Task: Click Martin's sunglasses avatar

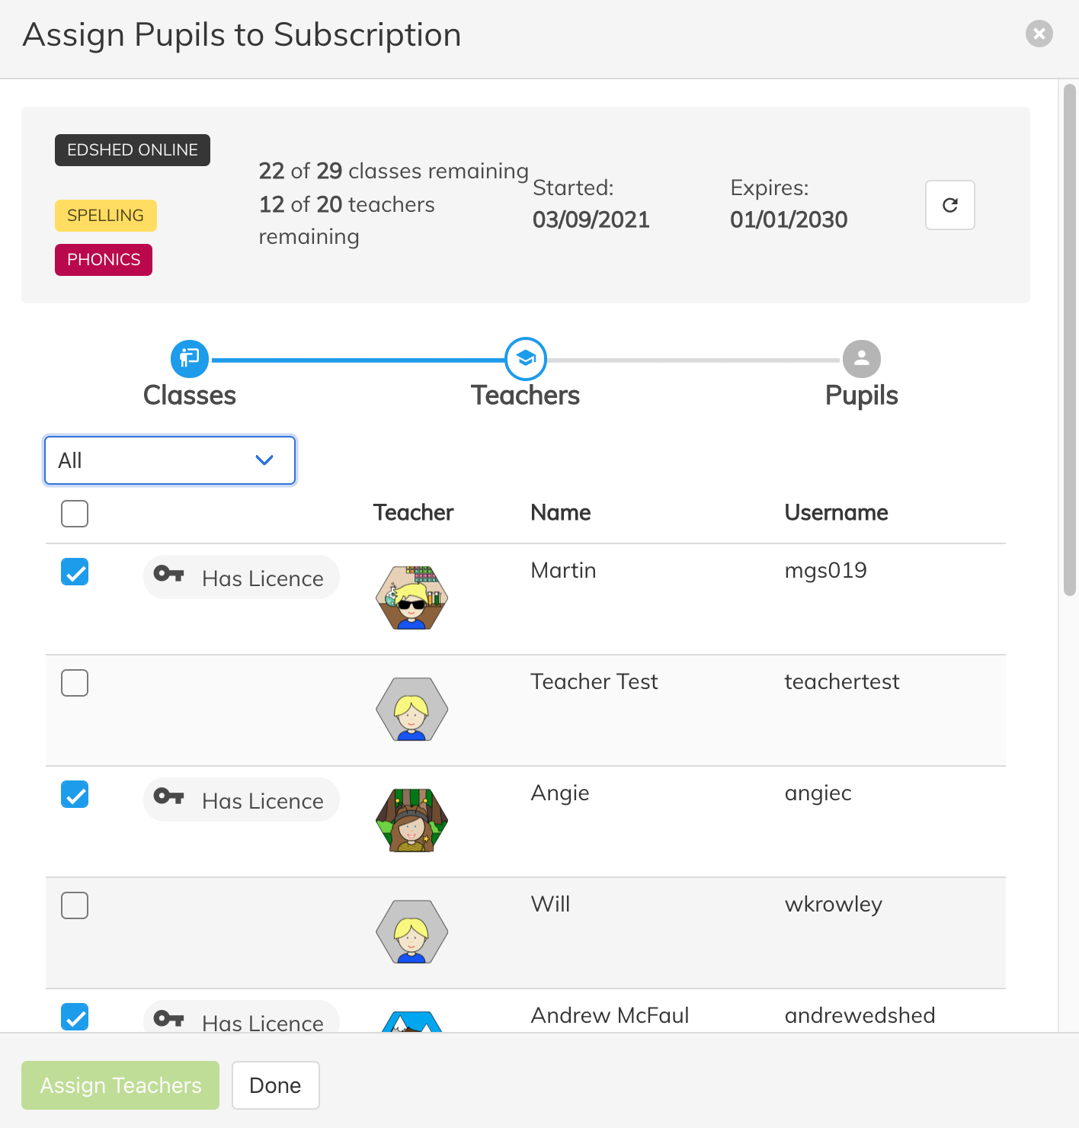Action: click(411, 598)
